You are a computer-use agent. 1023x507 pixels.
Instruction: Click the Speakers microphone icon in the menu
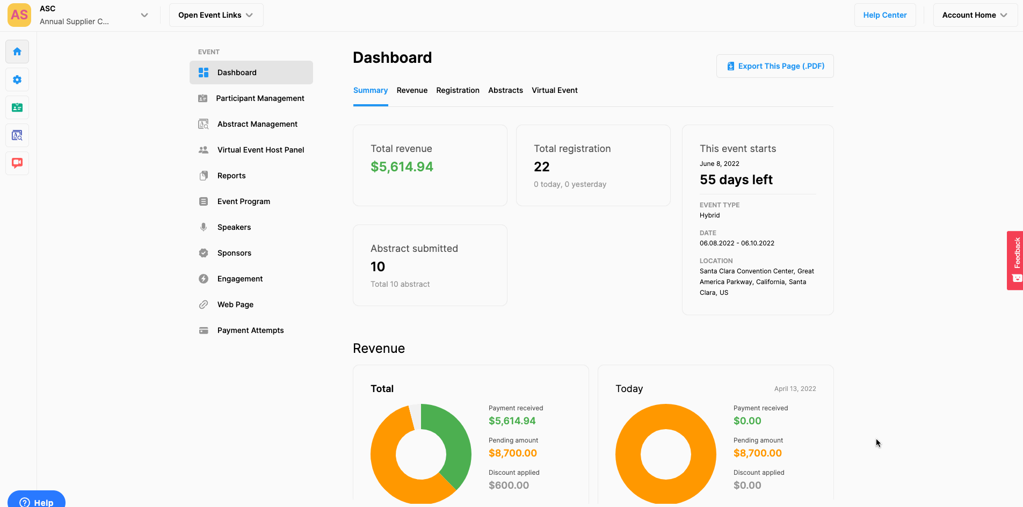coord(204,227)
